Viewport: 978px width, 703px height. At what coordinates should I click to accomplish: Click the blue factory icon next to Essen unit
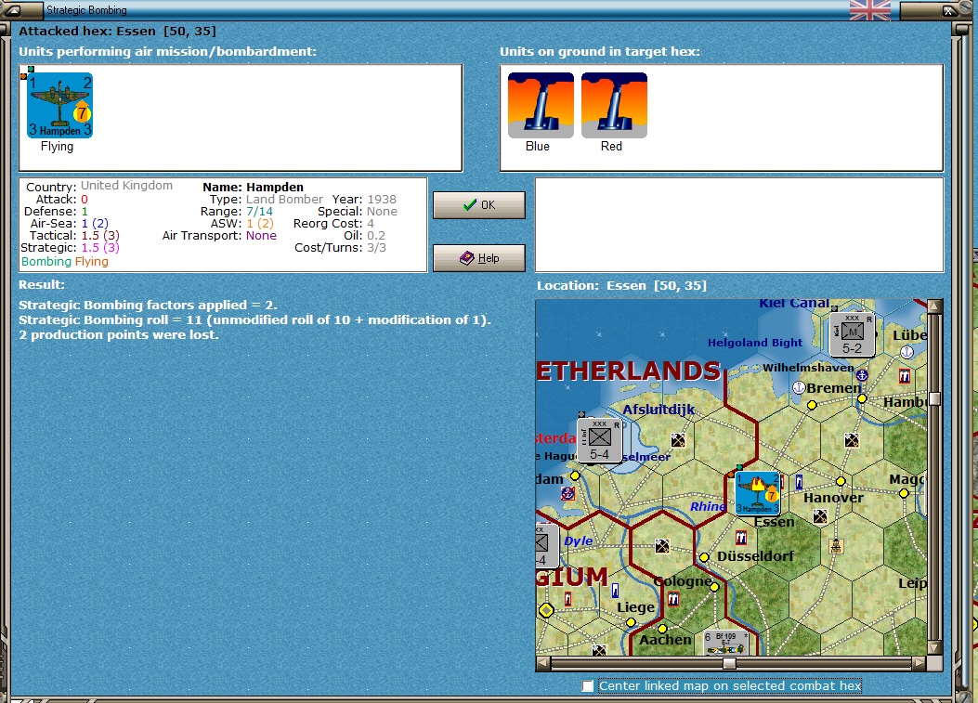pos(799,482)
